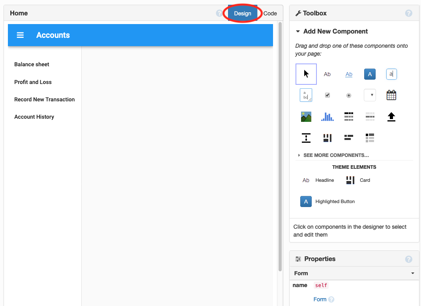This screenshot has width=421, height=306.
Task: Choose the Data Grid component
Action: click(349, 116)
